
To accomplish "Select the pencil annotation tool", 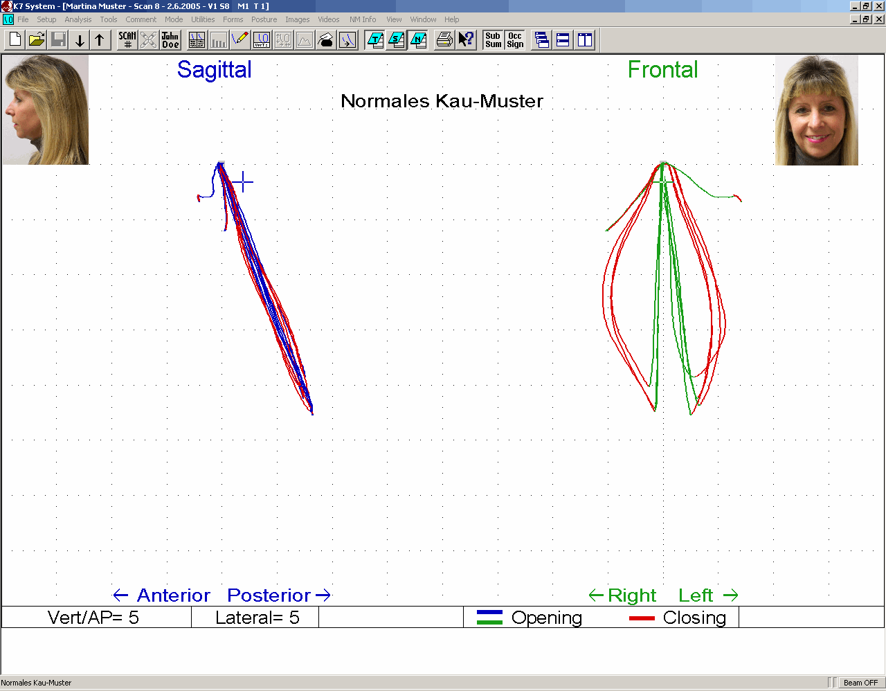I will point(240,40).
